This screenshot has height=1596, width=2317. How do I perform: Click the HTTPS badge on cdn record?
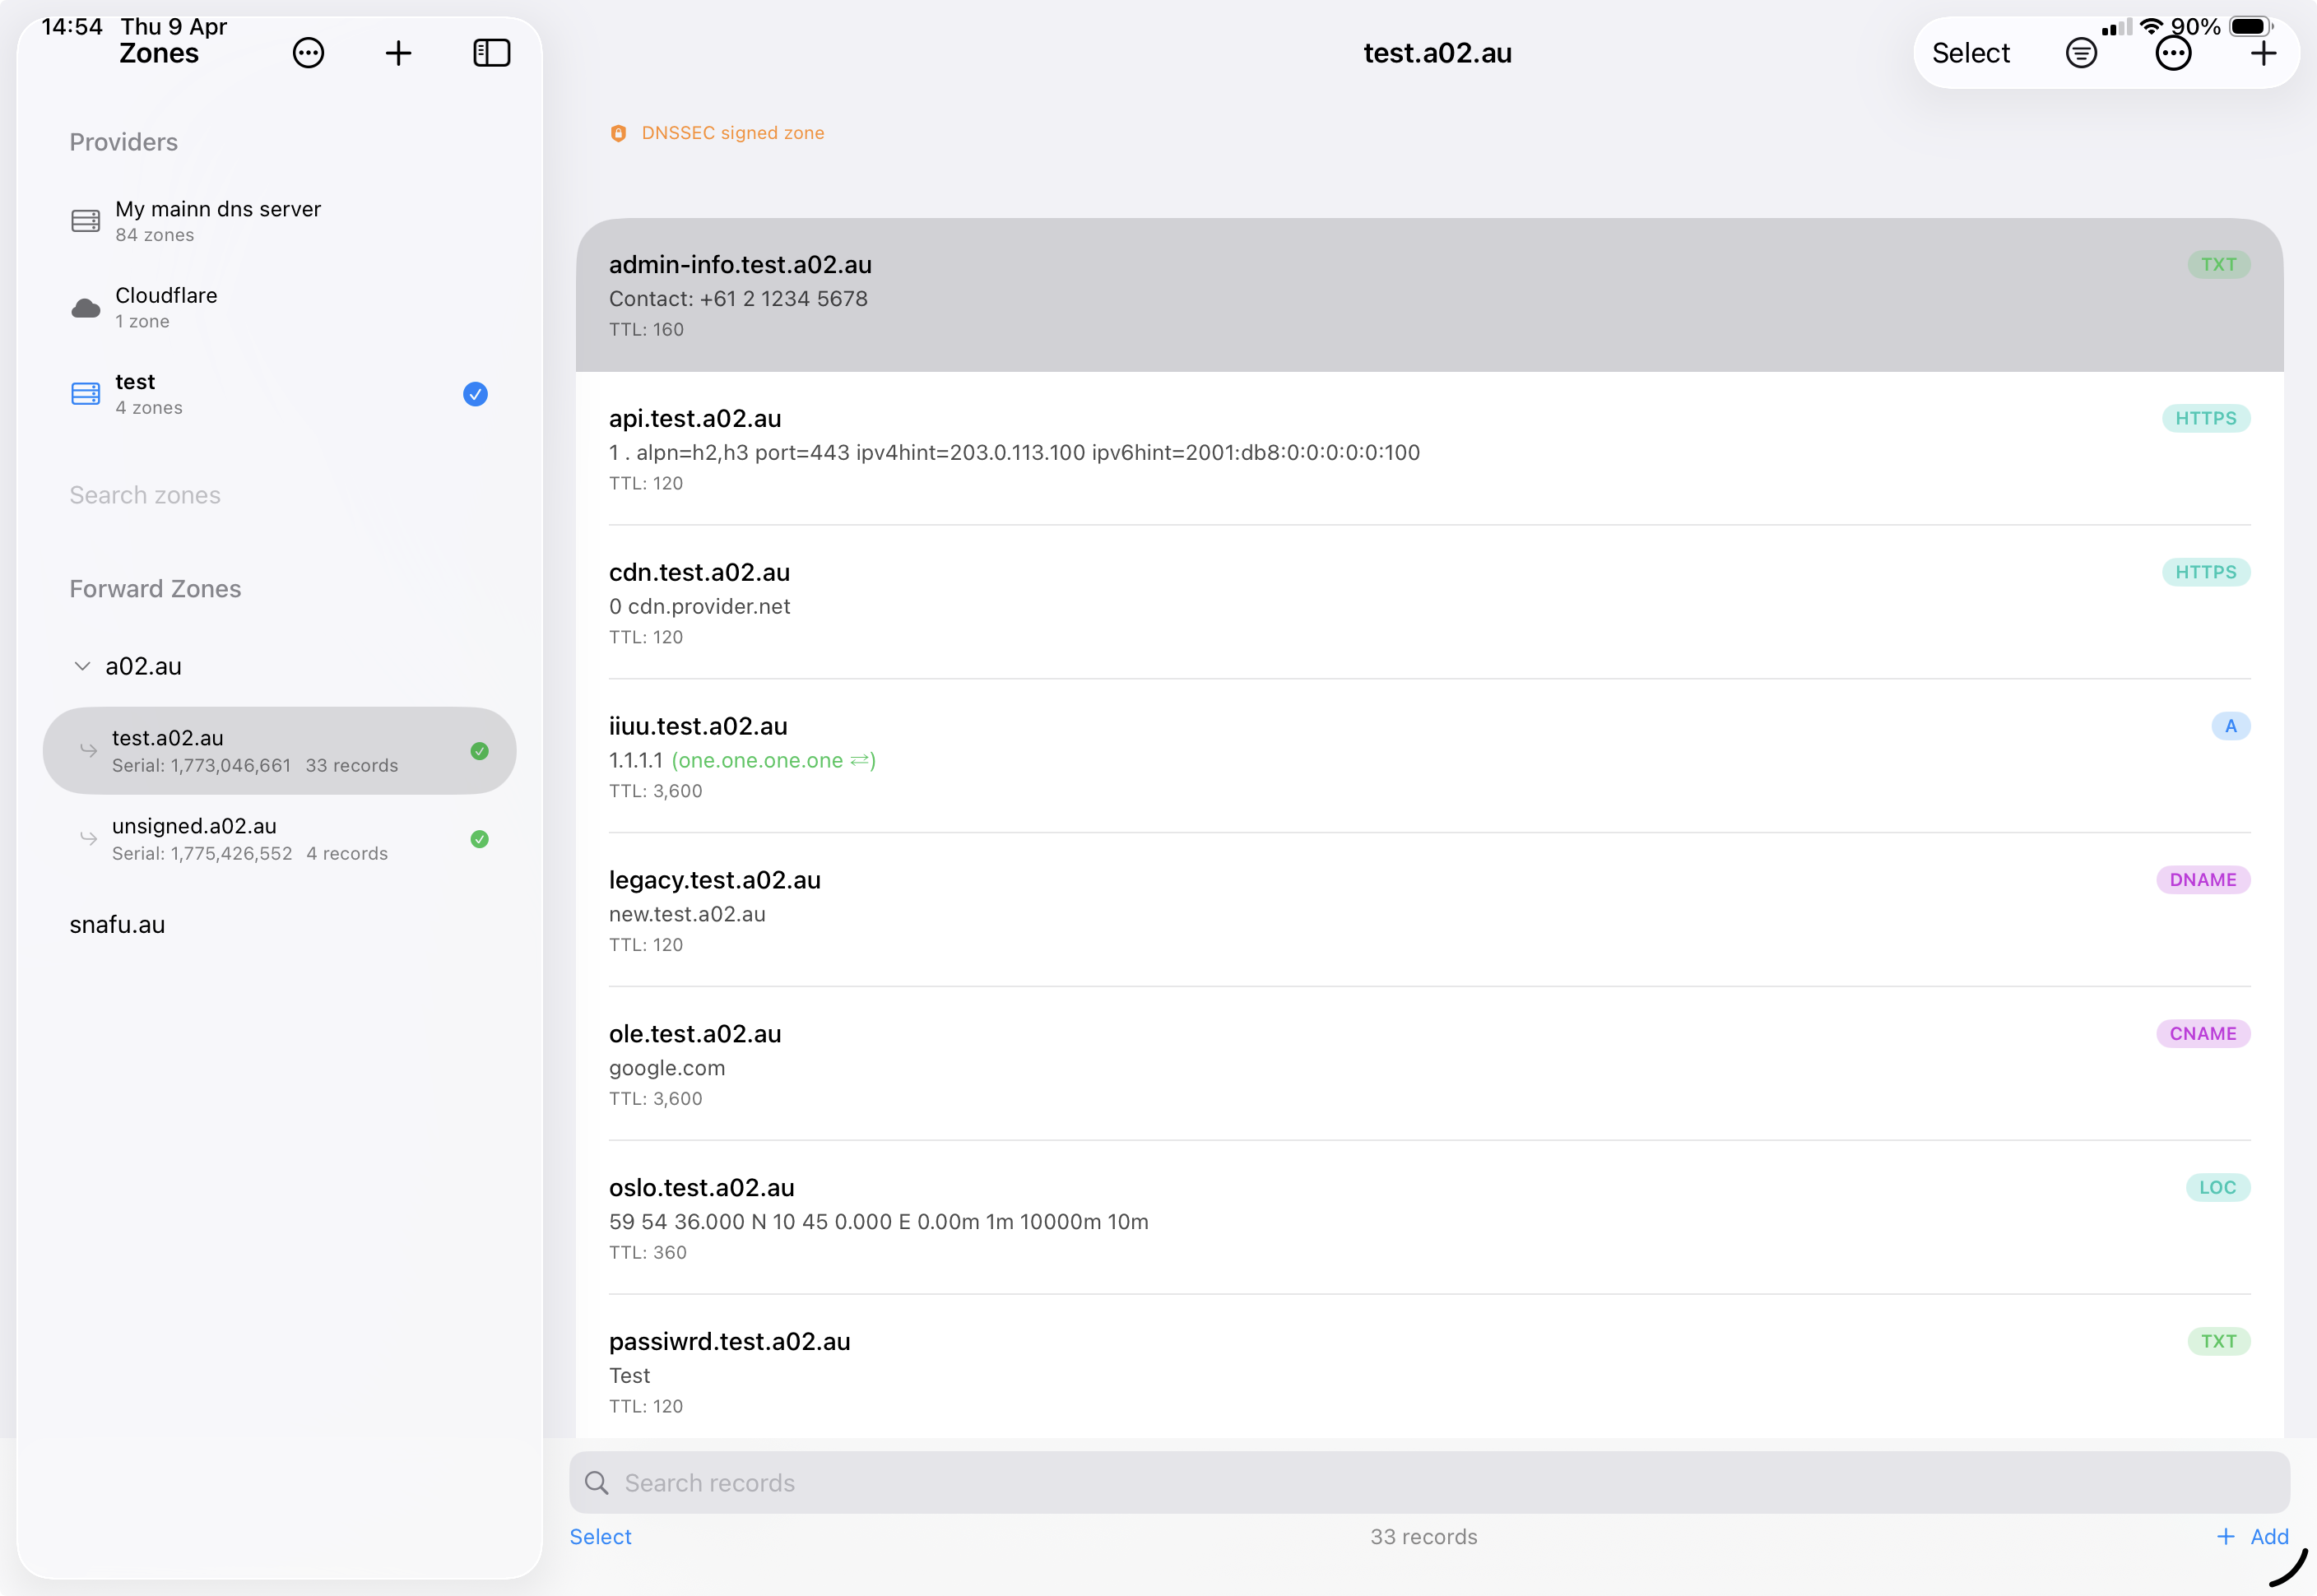click(2205, 572)
